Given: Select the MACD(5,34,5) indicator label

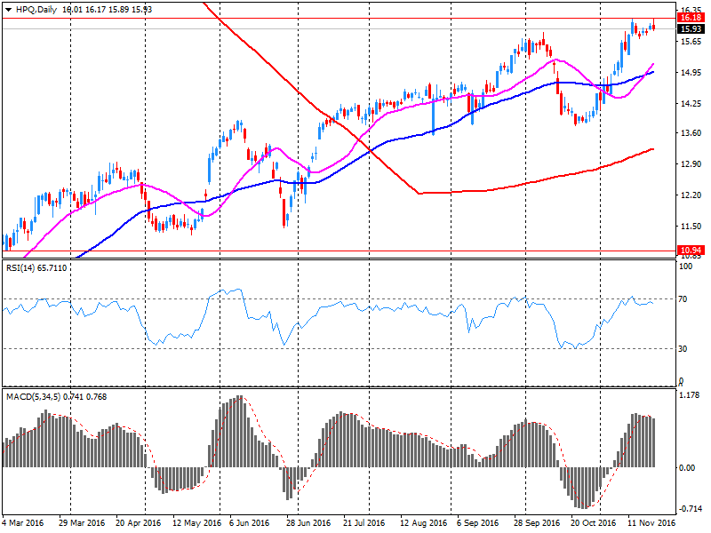Looking at the screenshot, I should click(x=56, y=396).
